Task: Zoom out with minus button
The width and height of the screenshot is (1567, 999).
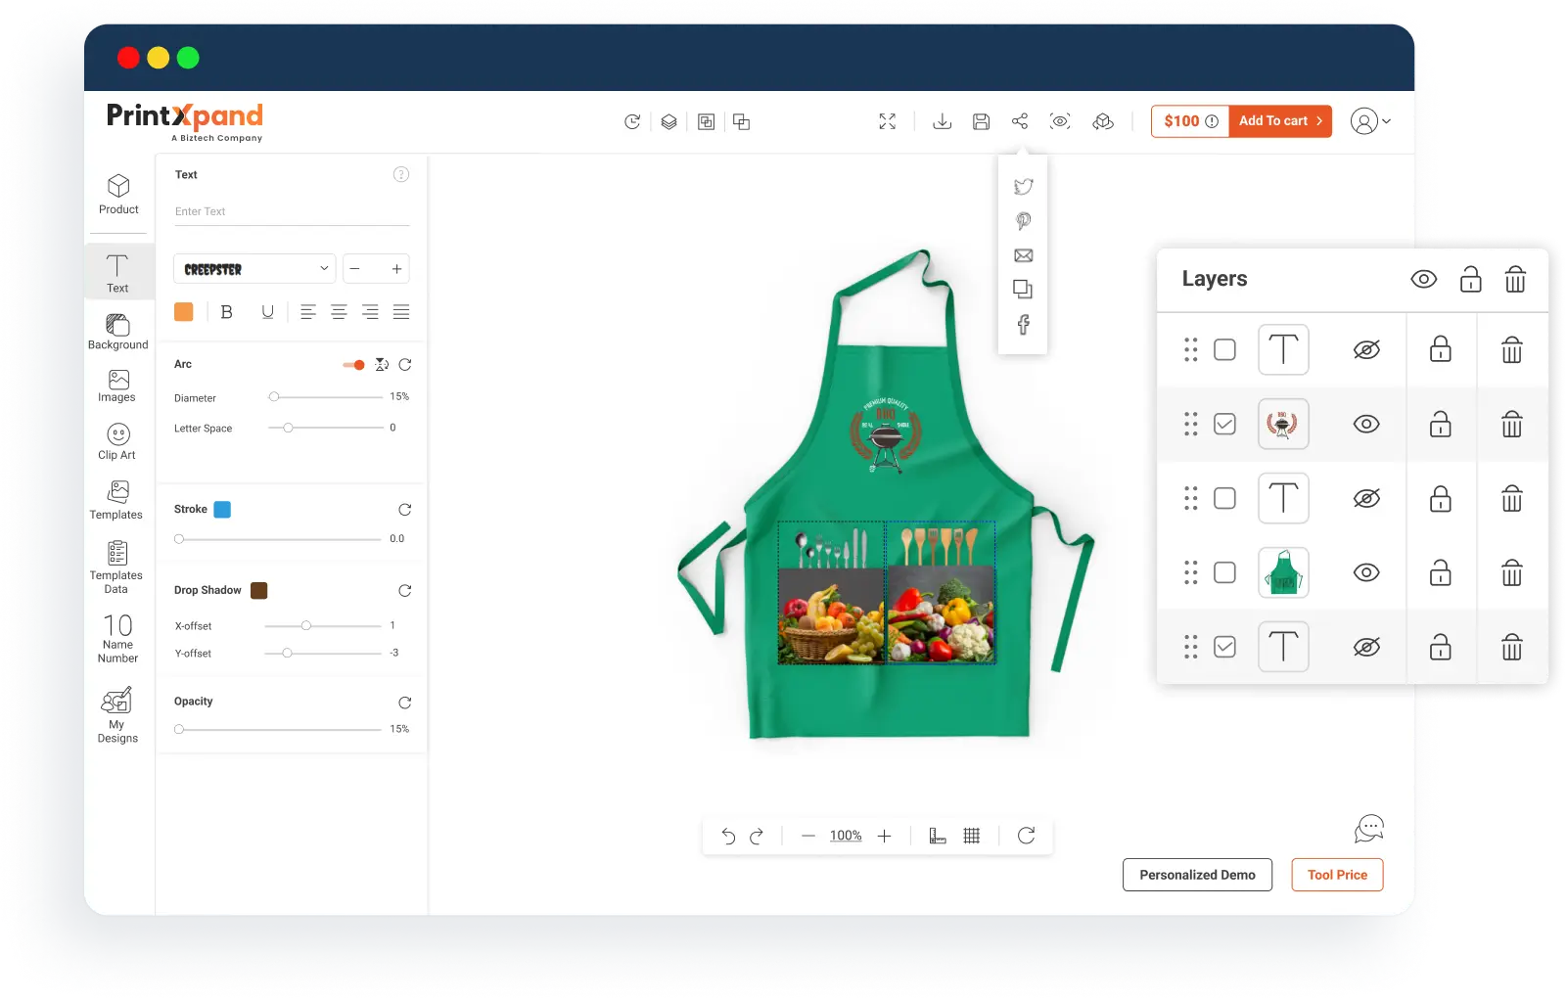Action: pos(808,836)
